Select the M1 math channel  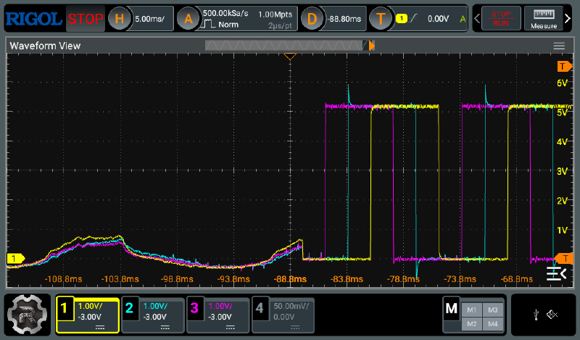point(471,309)
